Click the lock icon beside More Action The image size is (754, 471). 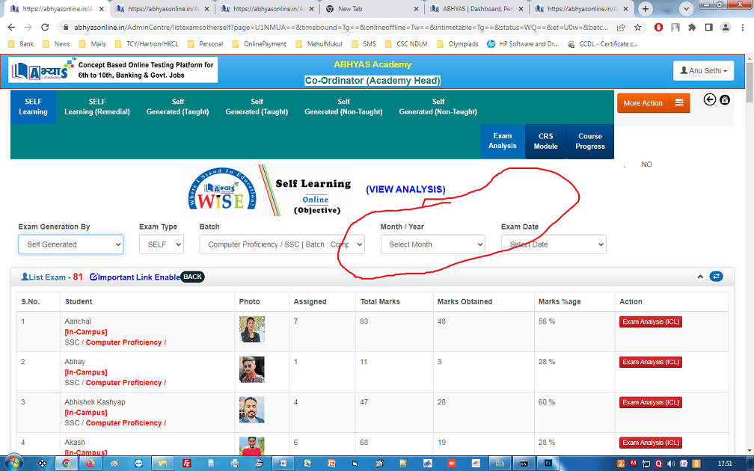tap(725, 100)
